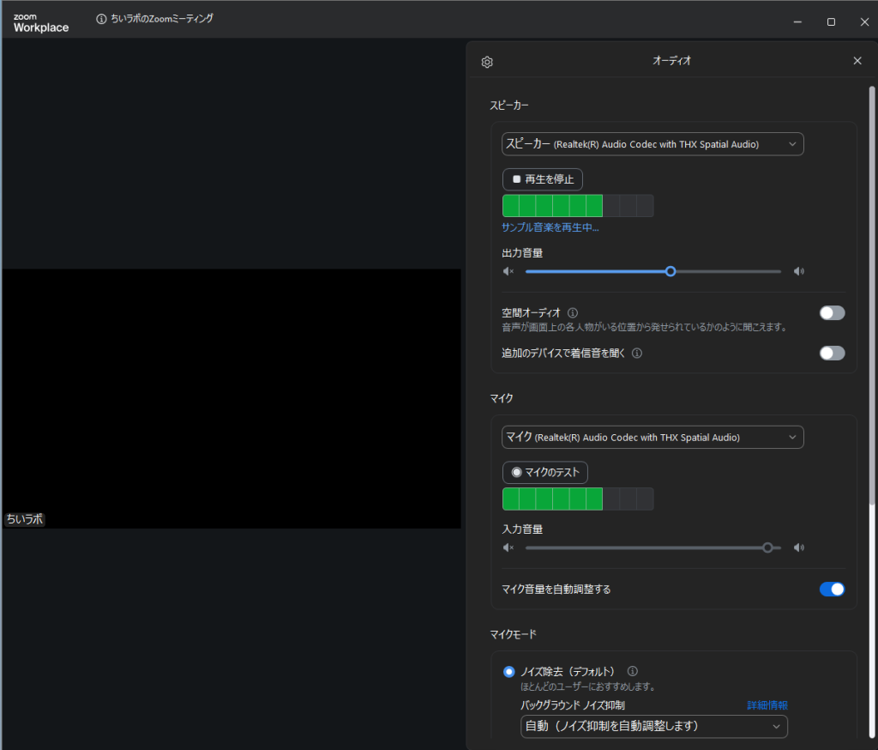The height and width of the screenshot is (750, 878).
Task: Open the settings gear in Audio panel
Action: (487, 62)
